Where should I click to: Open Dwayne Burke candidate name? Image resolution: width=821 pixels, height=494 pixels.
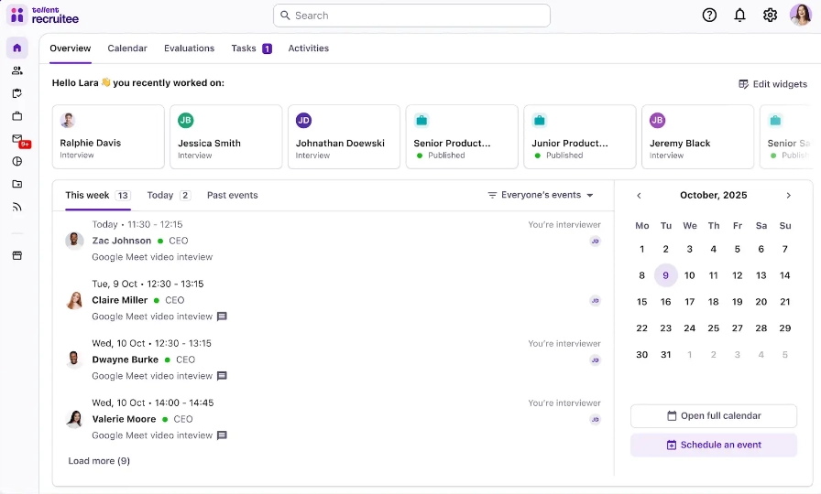pyautogui.click(x=126, y=360)
